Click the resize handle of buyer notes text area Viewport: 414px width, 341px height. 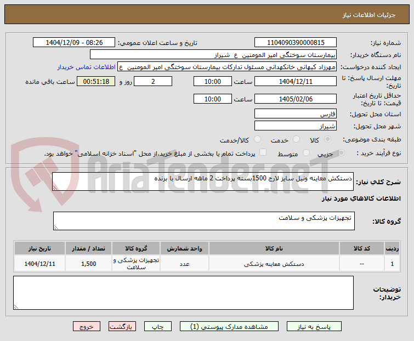[16, 307]
